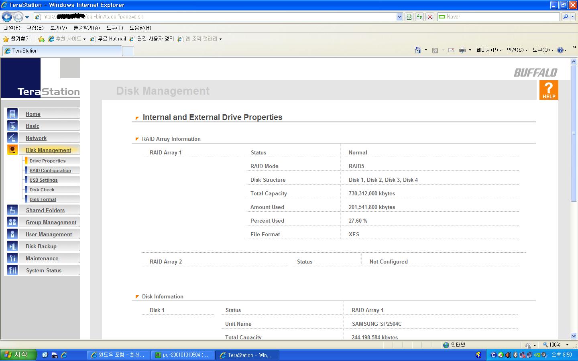578x361 pixels.
Task: Click the Internet Explorer quick launch icon
Action: click(x=64, y=355)
